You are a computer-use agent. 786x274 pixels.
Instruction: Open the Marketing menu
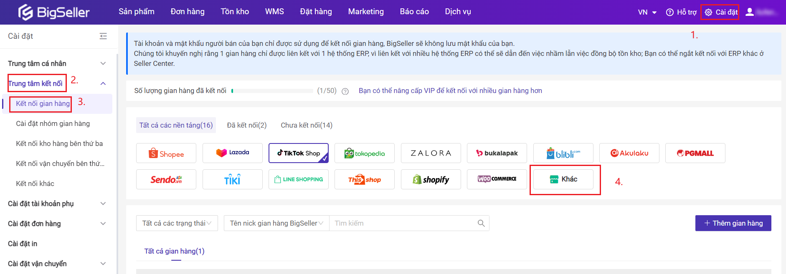click(x=366, y=12)
